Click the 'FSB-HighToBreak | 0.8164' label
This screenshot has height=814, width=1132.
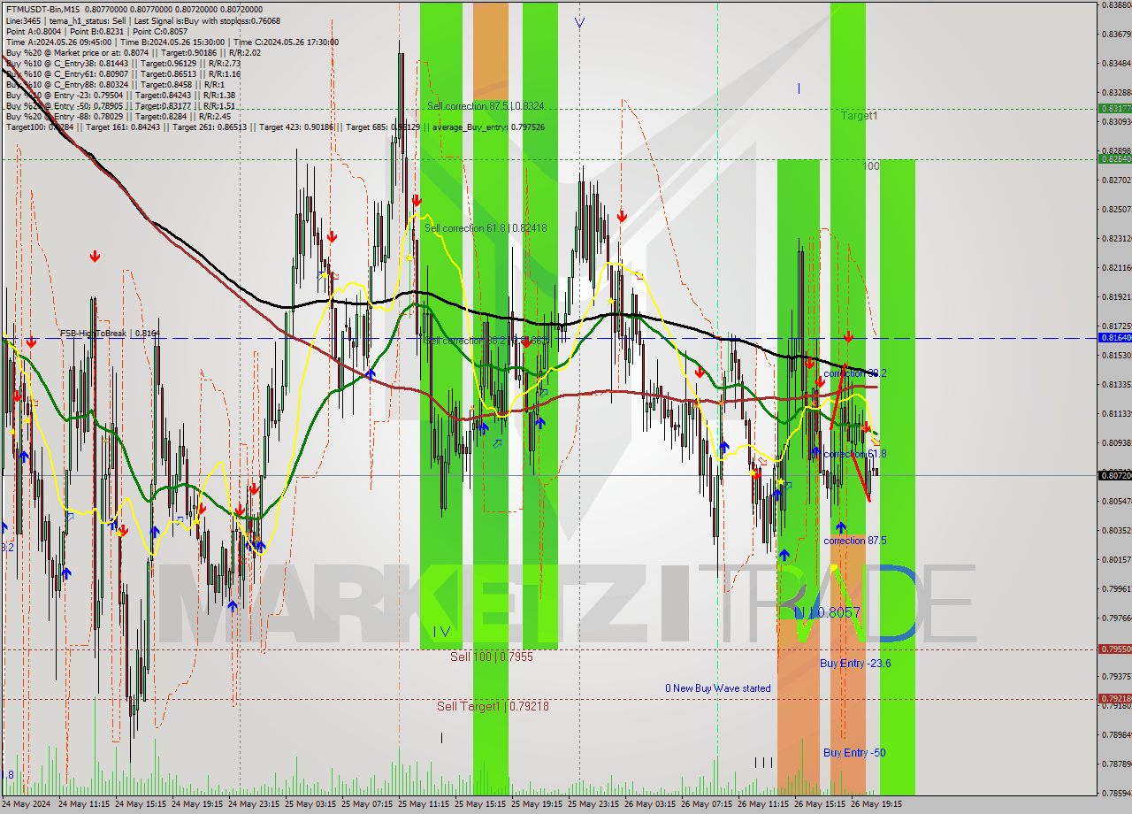pyautogui.click(x=110, y=334)
